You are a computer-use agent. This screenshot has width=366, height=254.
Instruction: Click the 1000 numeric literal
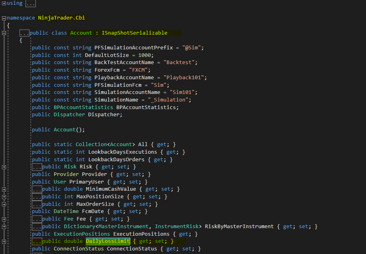[145, 55]
